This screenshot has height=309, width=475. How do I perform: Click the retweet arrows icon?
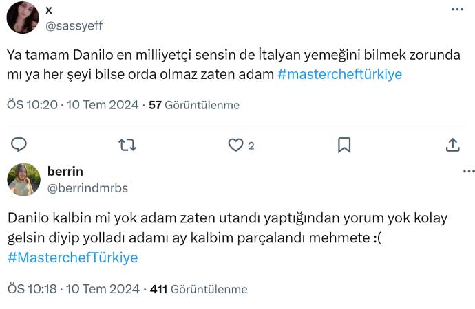[x=127, y=144]
